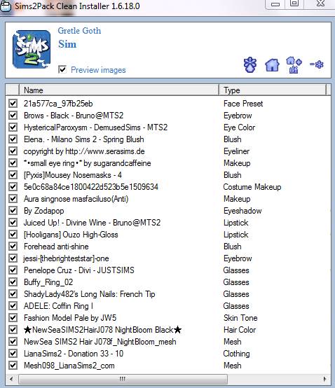The image size is (335, 388).
Task: Click the blue house icon
Action: [272, 65]
